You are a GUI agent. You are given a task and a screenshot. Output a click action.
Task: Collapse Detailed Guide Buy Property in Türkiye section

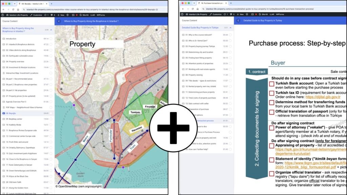point(230,28)
